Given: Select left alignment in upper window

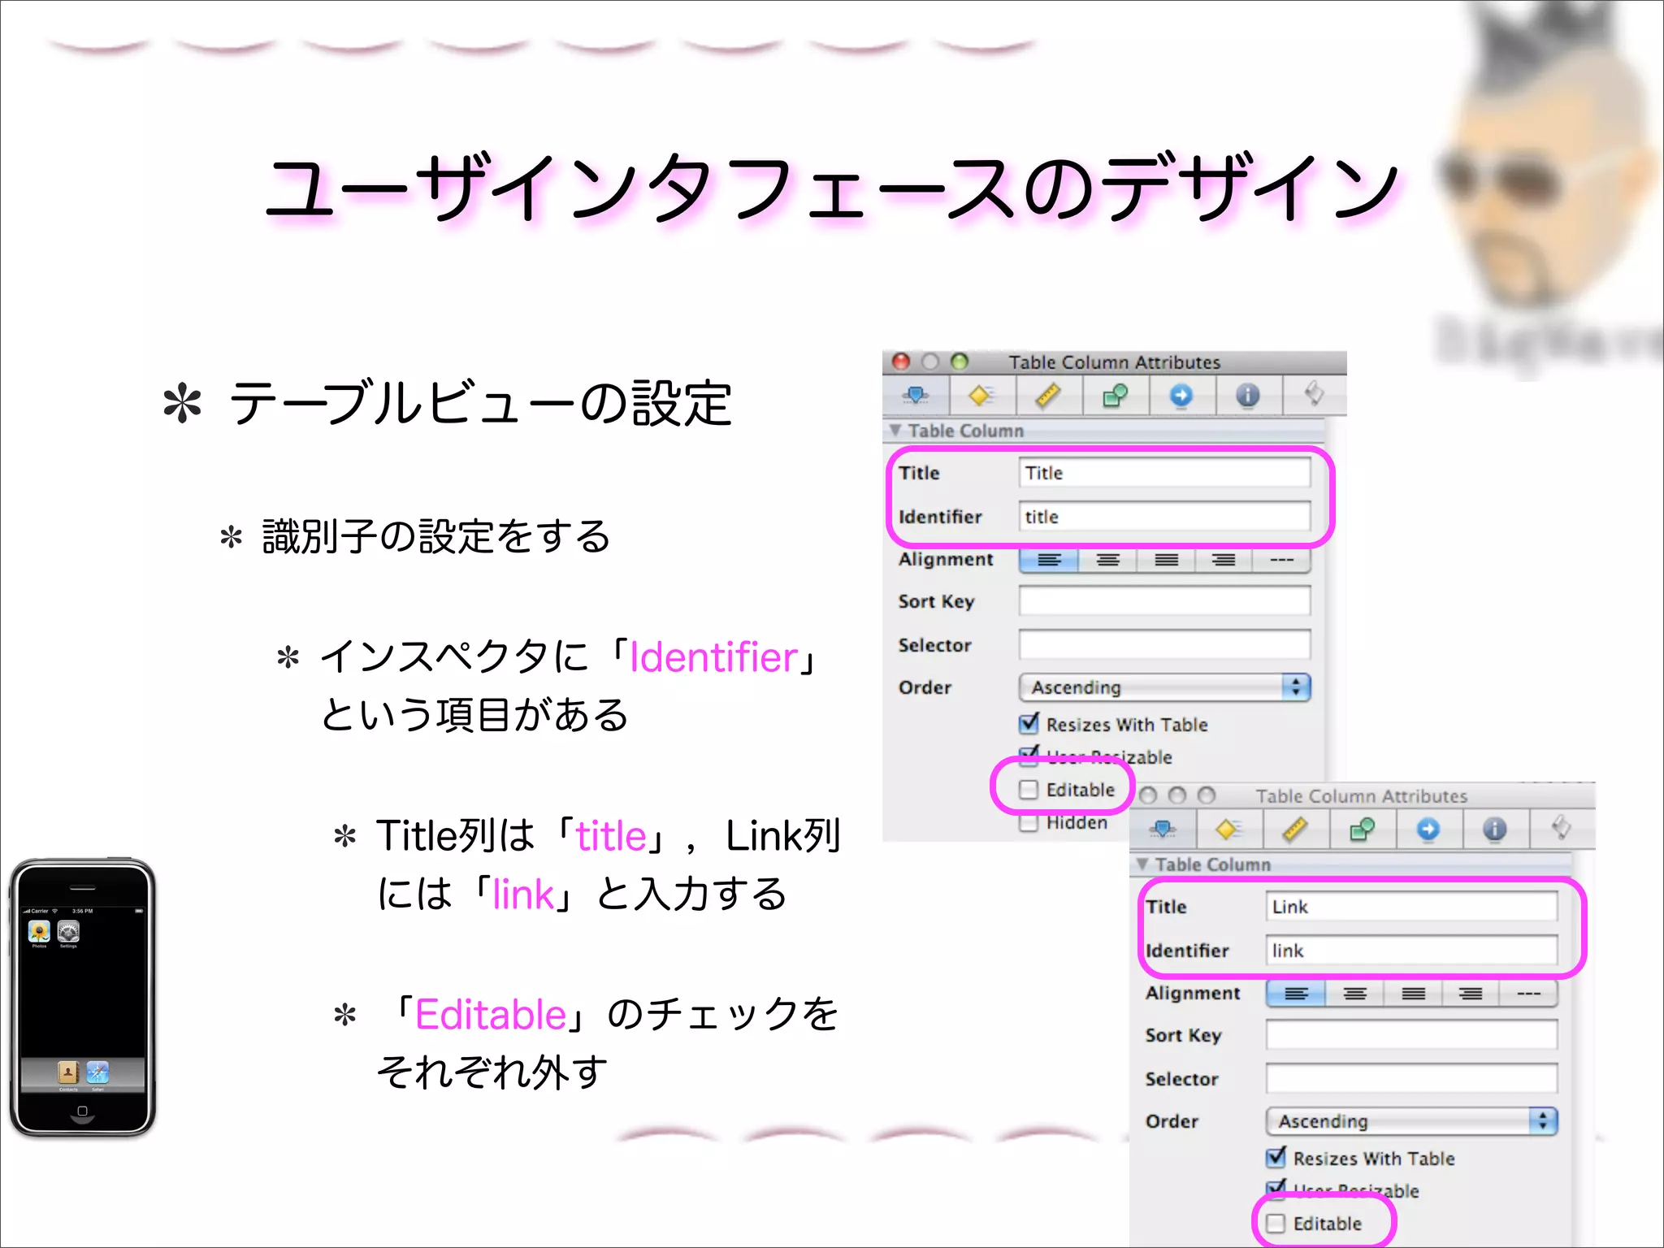Looking at the screenshot, I should click(x=1049, y=560).
